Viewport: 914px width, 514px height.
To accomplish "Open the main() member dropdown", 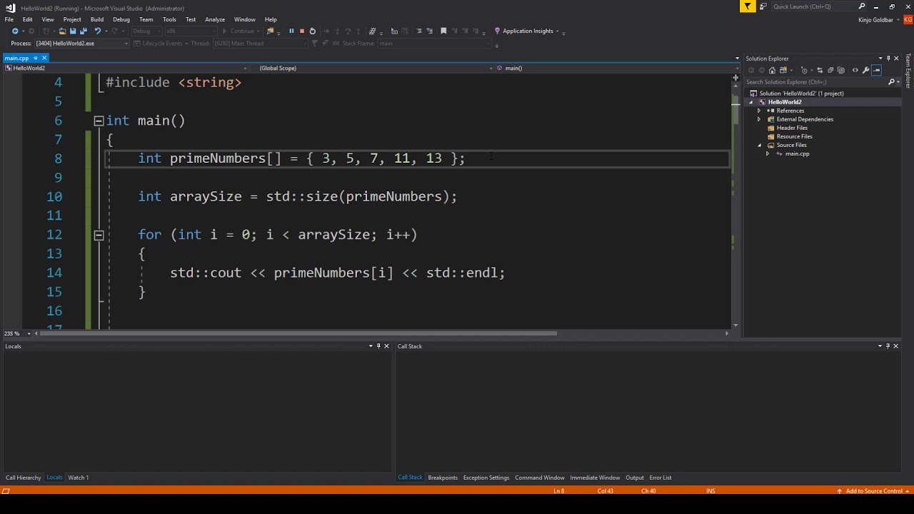I will 618,68.
